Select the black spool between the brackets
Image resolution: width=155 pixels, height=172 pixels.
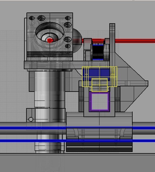(98, 52)
